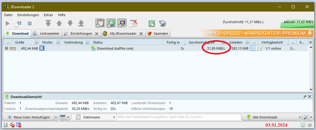Switch to the Download tab
This screenshot has height=130, width=316.
[x=18, y=33]
